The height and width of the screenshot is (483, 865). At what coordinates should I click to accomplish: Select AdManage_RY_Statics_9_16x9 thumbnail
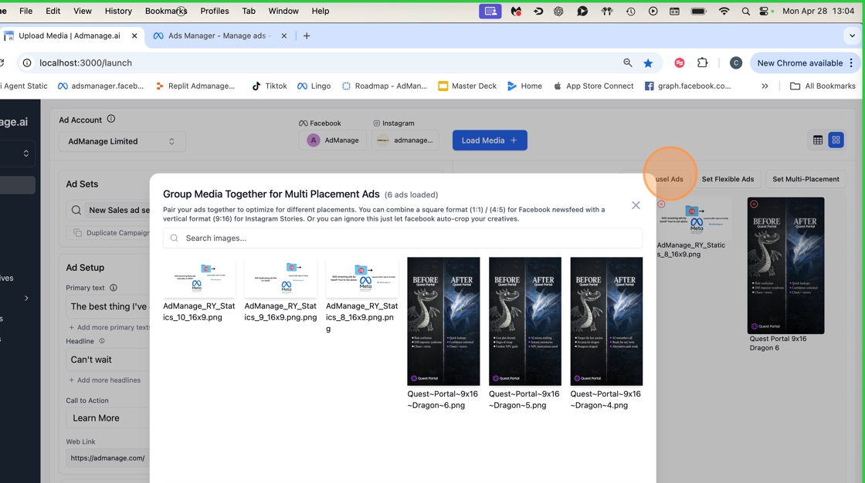[x=281, y=278]
